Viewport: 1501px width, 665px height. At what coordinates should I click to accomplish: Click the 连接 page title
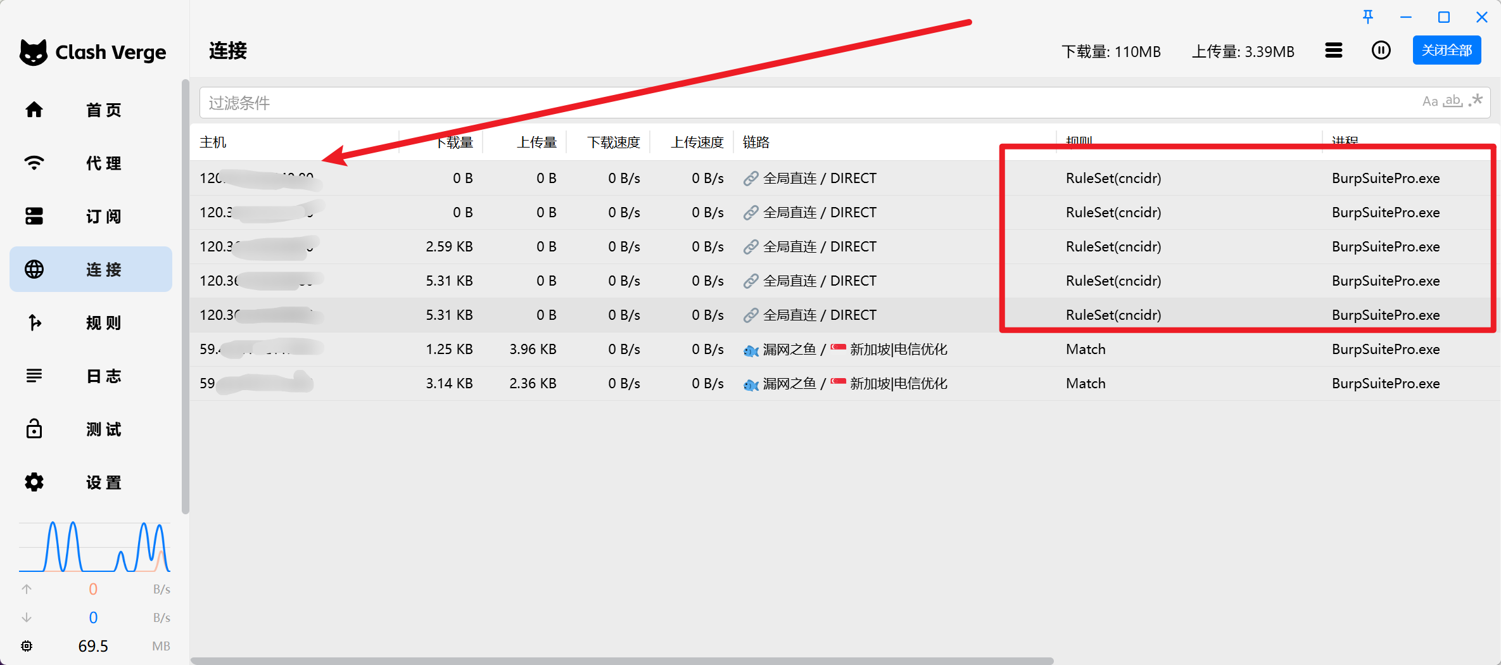click(x=228, y=51)
